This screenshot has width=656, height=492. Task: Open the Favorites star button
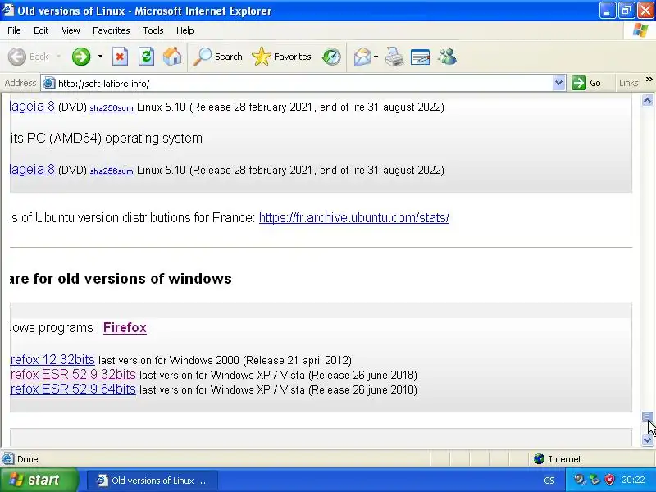281,57
